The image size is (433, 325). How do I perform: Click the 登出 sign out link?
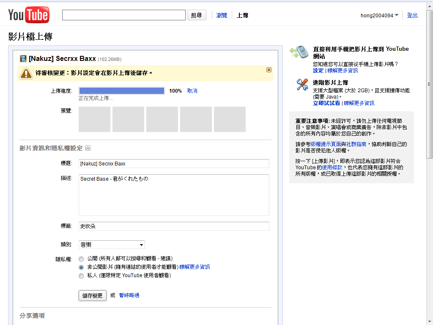412,15
